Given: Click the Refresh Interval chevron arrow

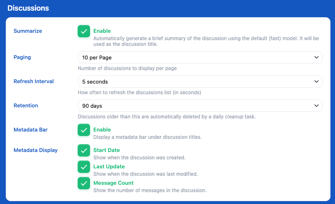Looking at the screenshot, I should 317,82.
